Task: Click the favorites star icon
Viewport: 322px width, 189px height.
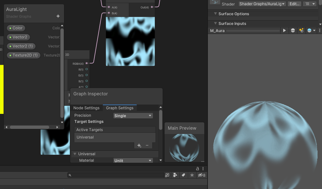Action: pos(192,175)
